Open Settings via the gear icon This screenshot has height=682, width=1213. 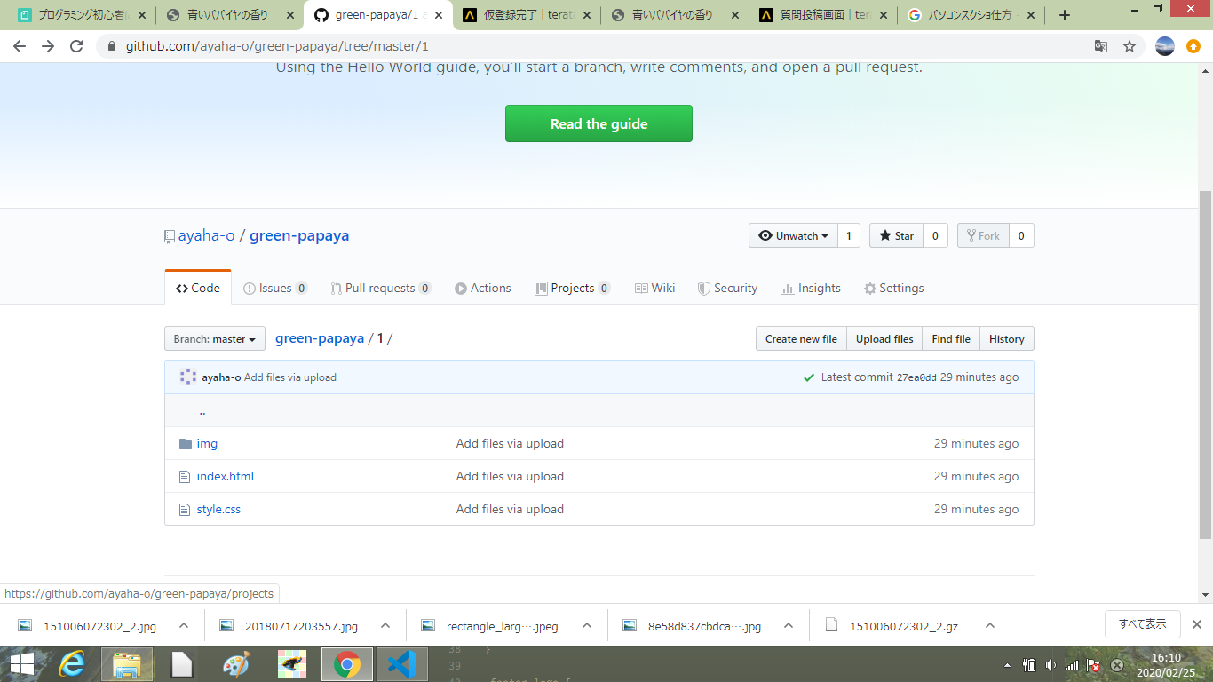tap(869, 287)
